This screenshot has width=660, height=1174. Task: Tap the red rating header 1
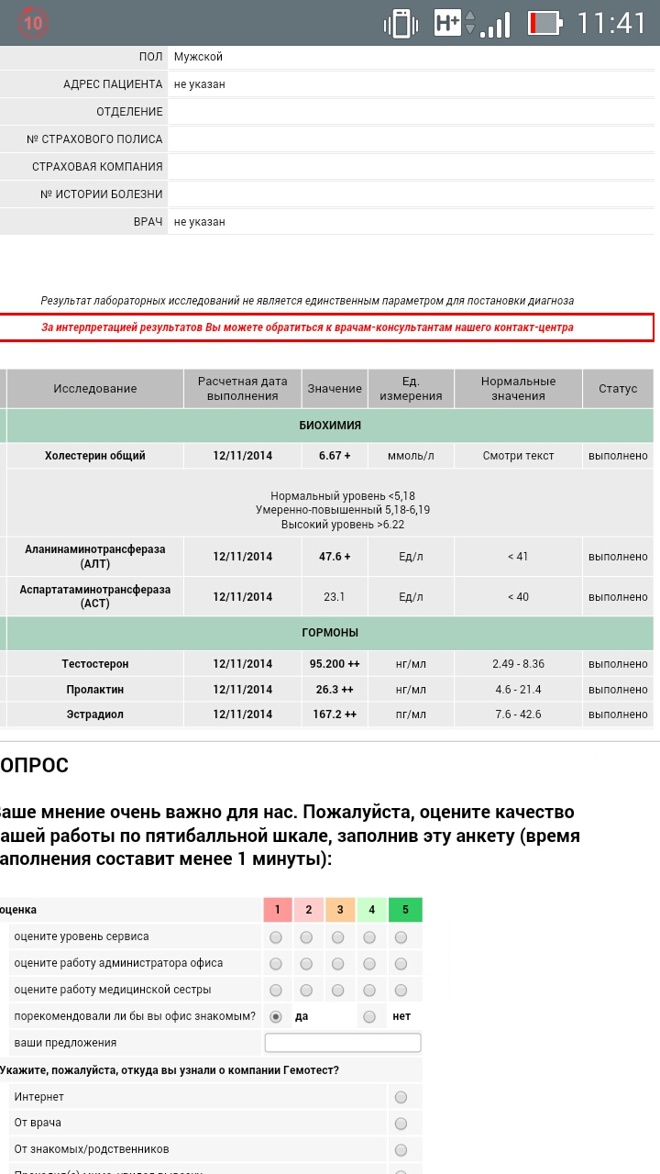279,910
